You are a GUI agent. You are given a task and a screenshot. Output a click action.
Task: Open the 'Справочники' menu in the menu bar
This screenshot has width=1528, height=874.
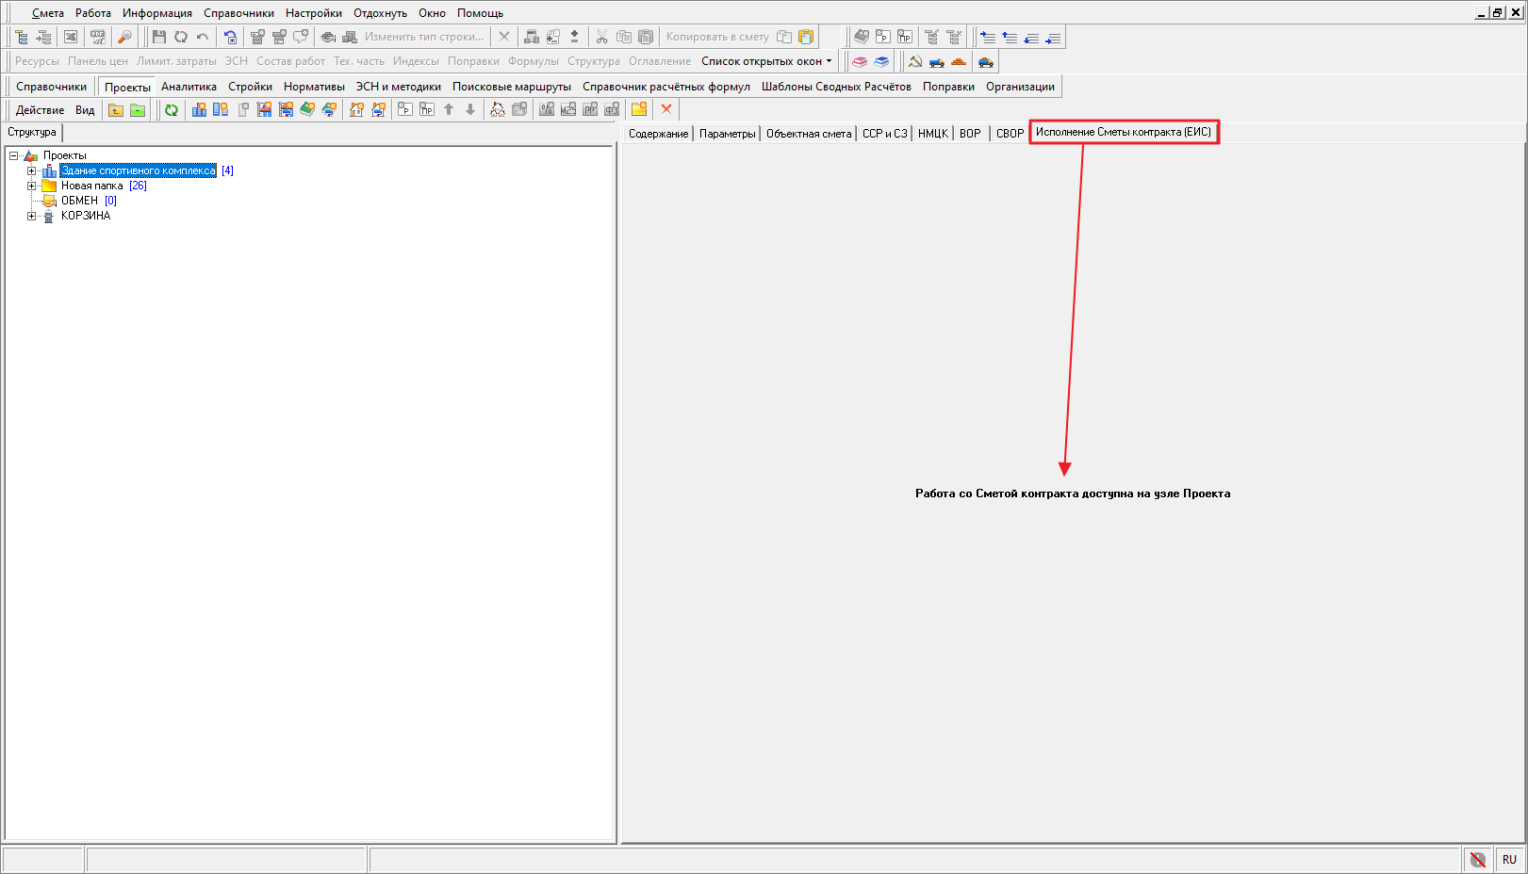coord(238,13)
